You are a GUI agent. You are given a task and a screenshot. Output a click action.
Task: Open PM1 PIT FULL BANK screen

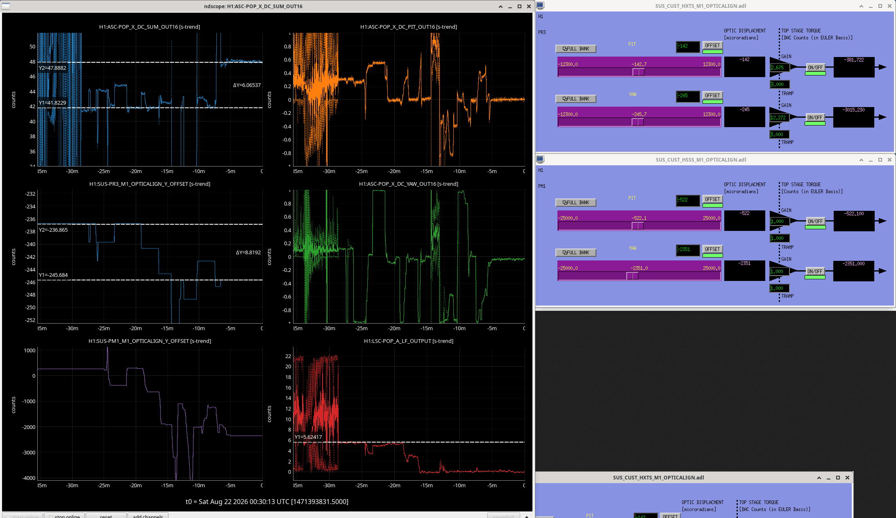tap(575, 203)
